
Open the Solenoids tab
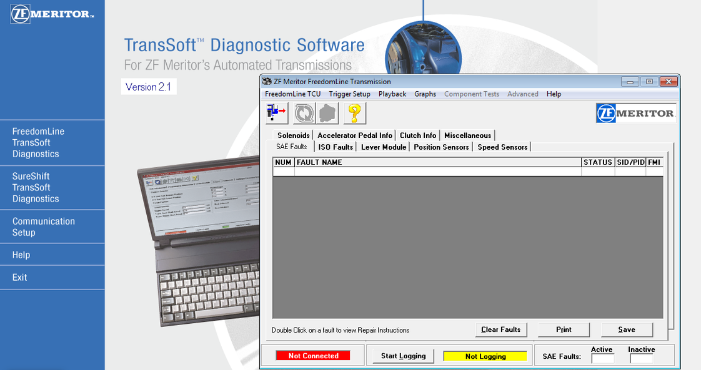[294, 135]
